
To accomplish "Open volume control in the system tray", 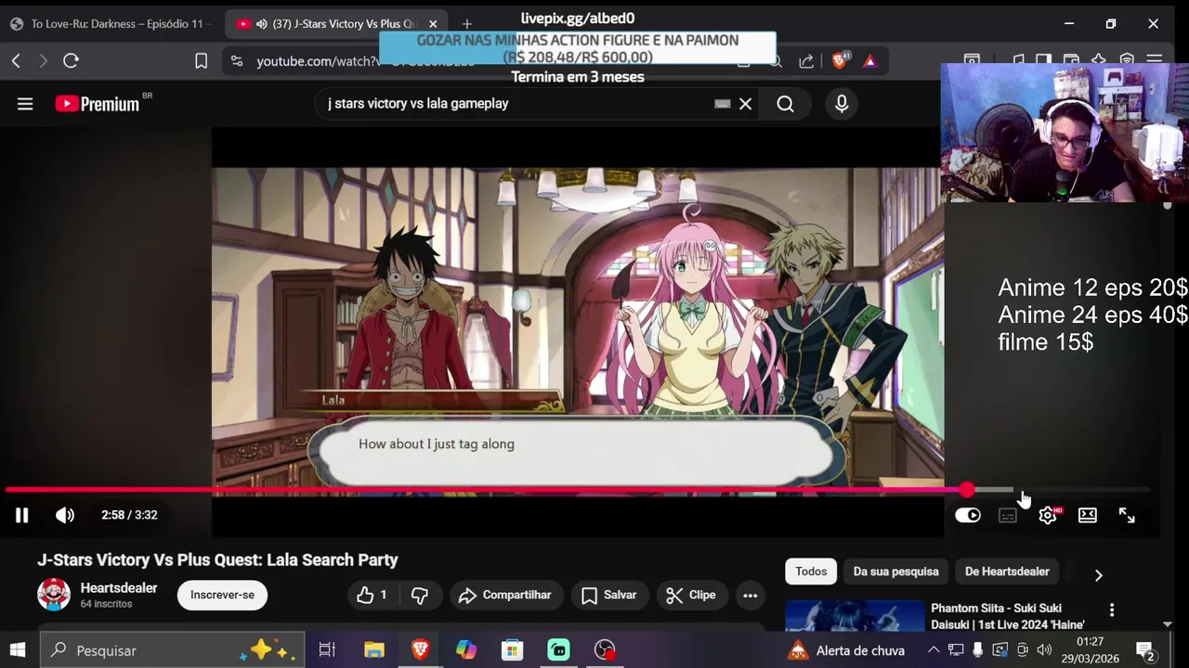I will (x=1044, y=650).
